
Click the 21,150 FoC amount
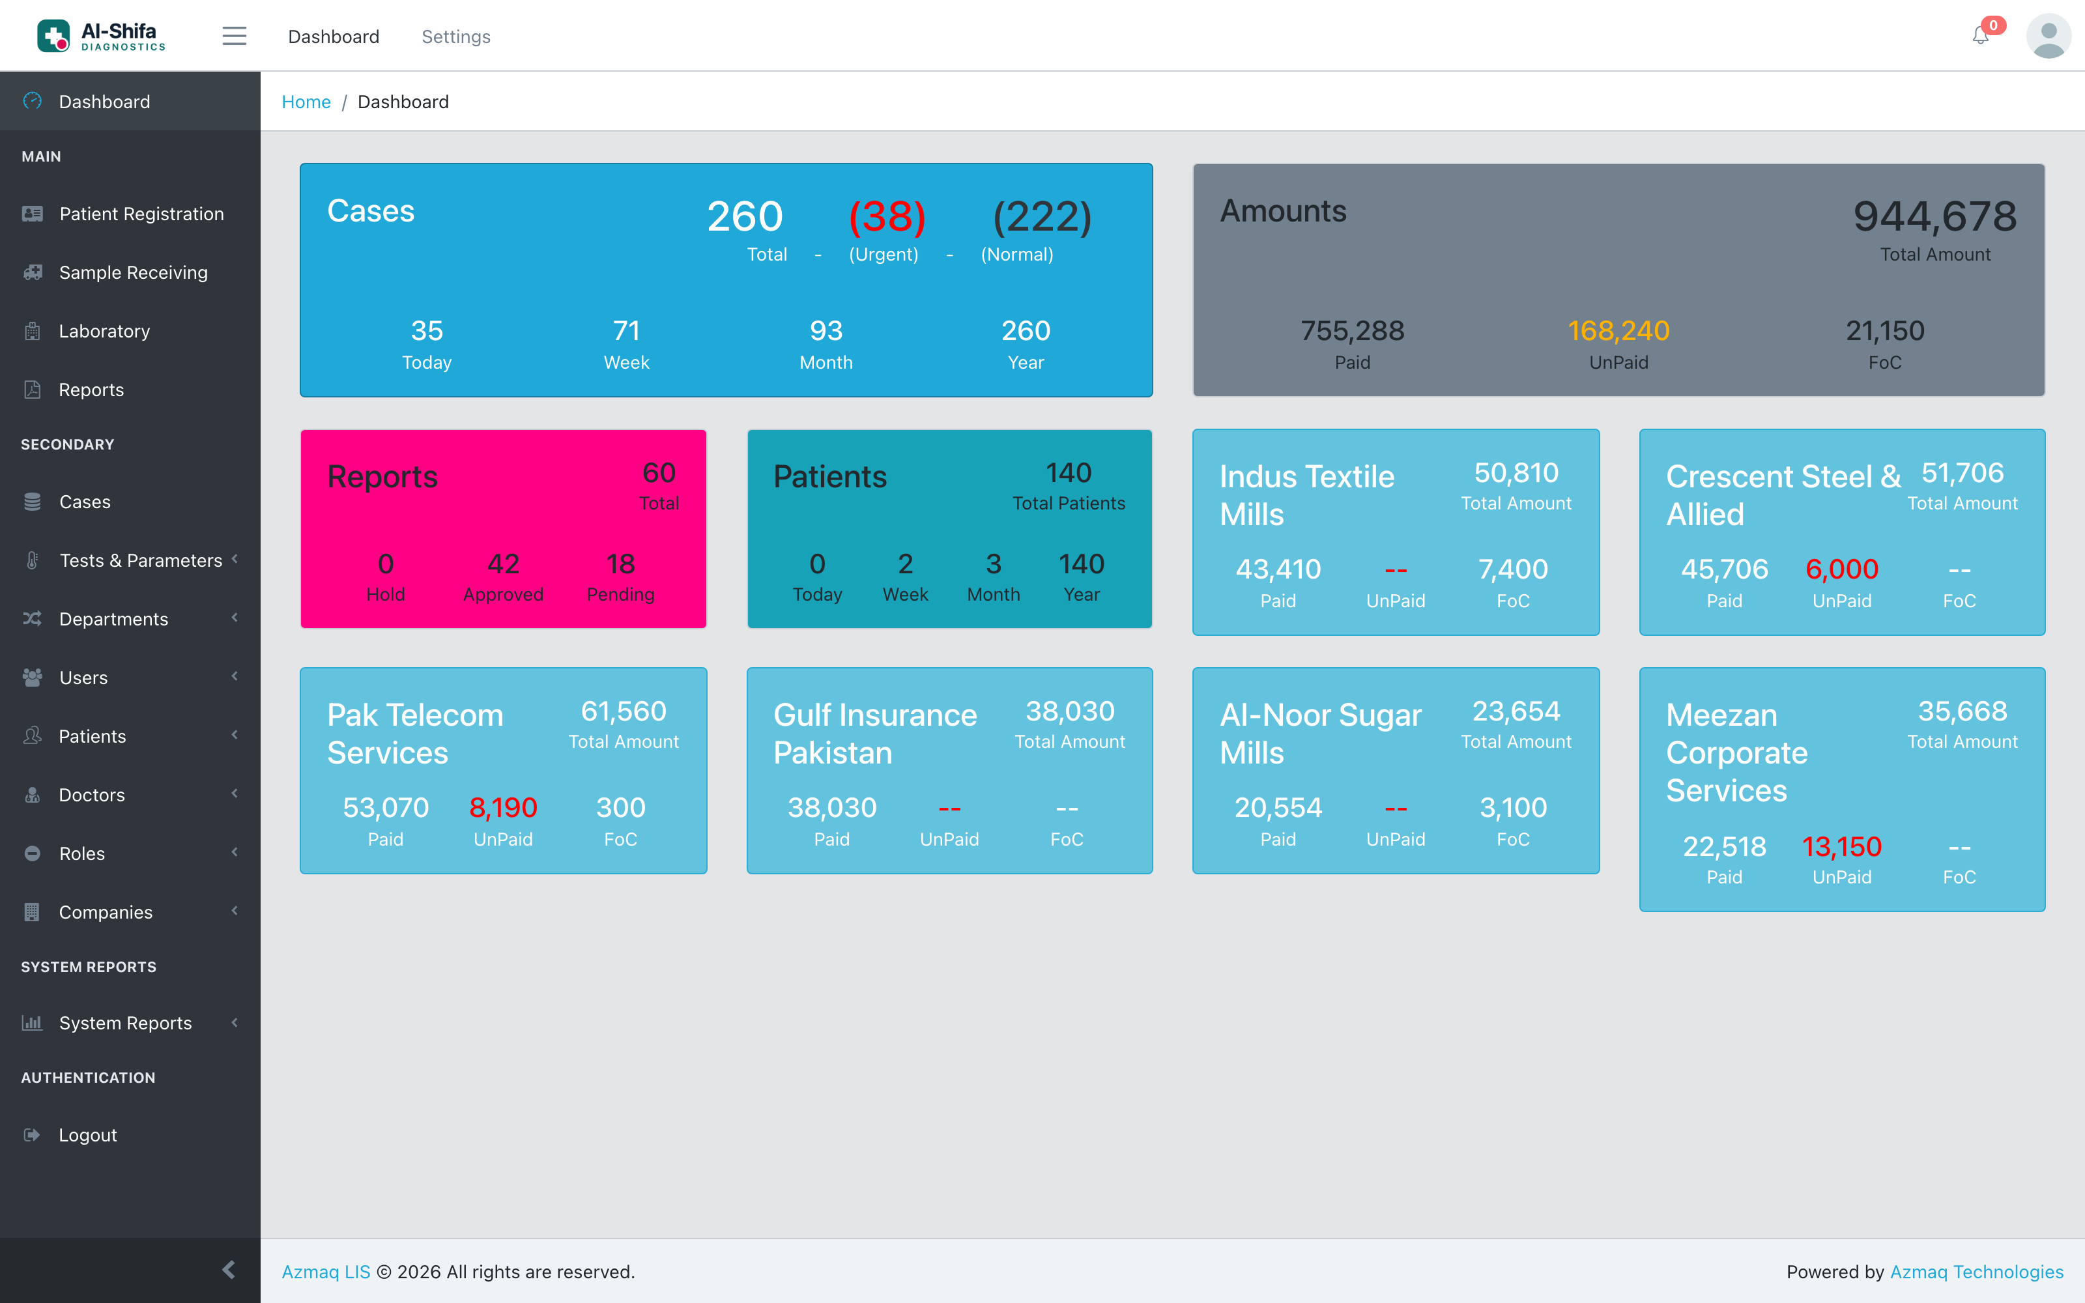1885,331
